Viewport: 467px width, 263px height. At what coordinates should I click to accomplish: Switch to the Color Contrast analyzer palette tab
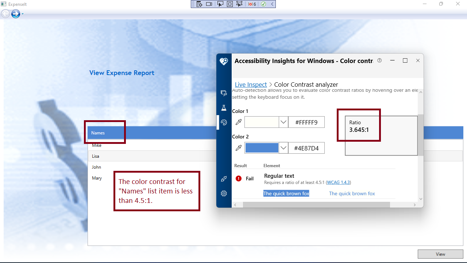coord(224,122)
